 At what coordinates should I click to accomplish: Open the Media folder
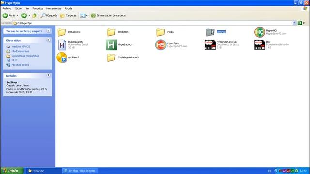click(x=165, y=32)
